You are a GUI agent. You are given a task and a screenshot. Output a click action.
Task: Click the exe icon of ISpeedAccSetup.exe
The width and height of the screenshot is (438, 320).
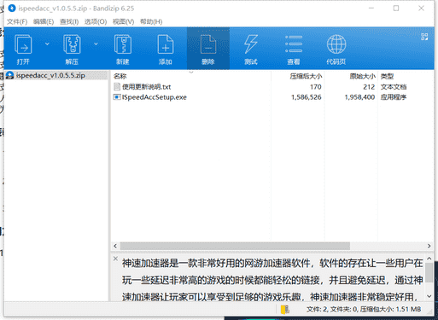pos(117,97)
